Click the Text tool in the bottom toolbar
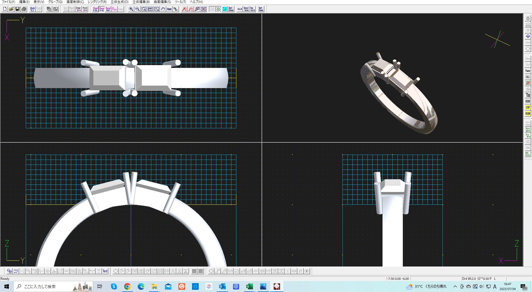532x292 pixels. tap(105, 271)
